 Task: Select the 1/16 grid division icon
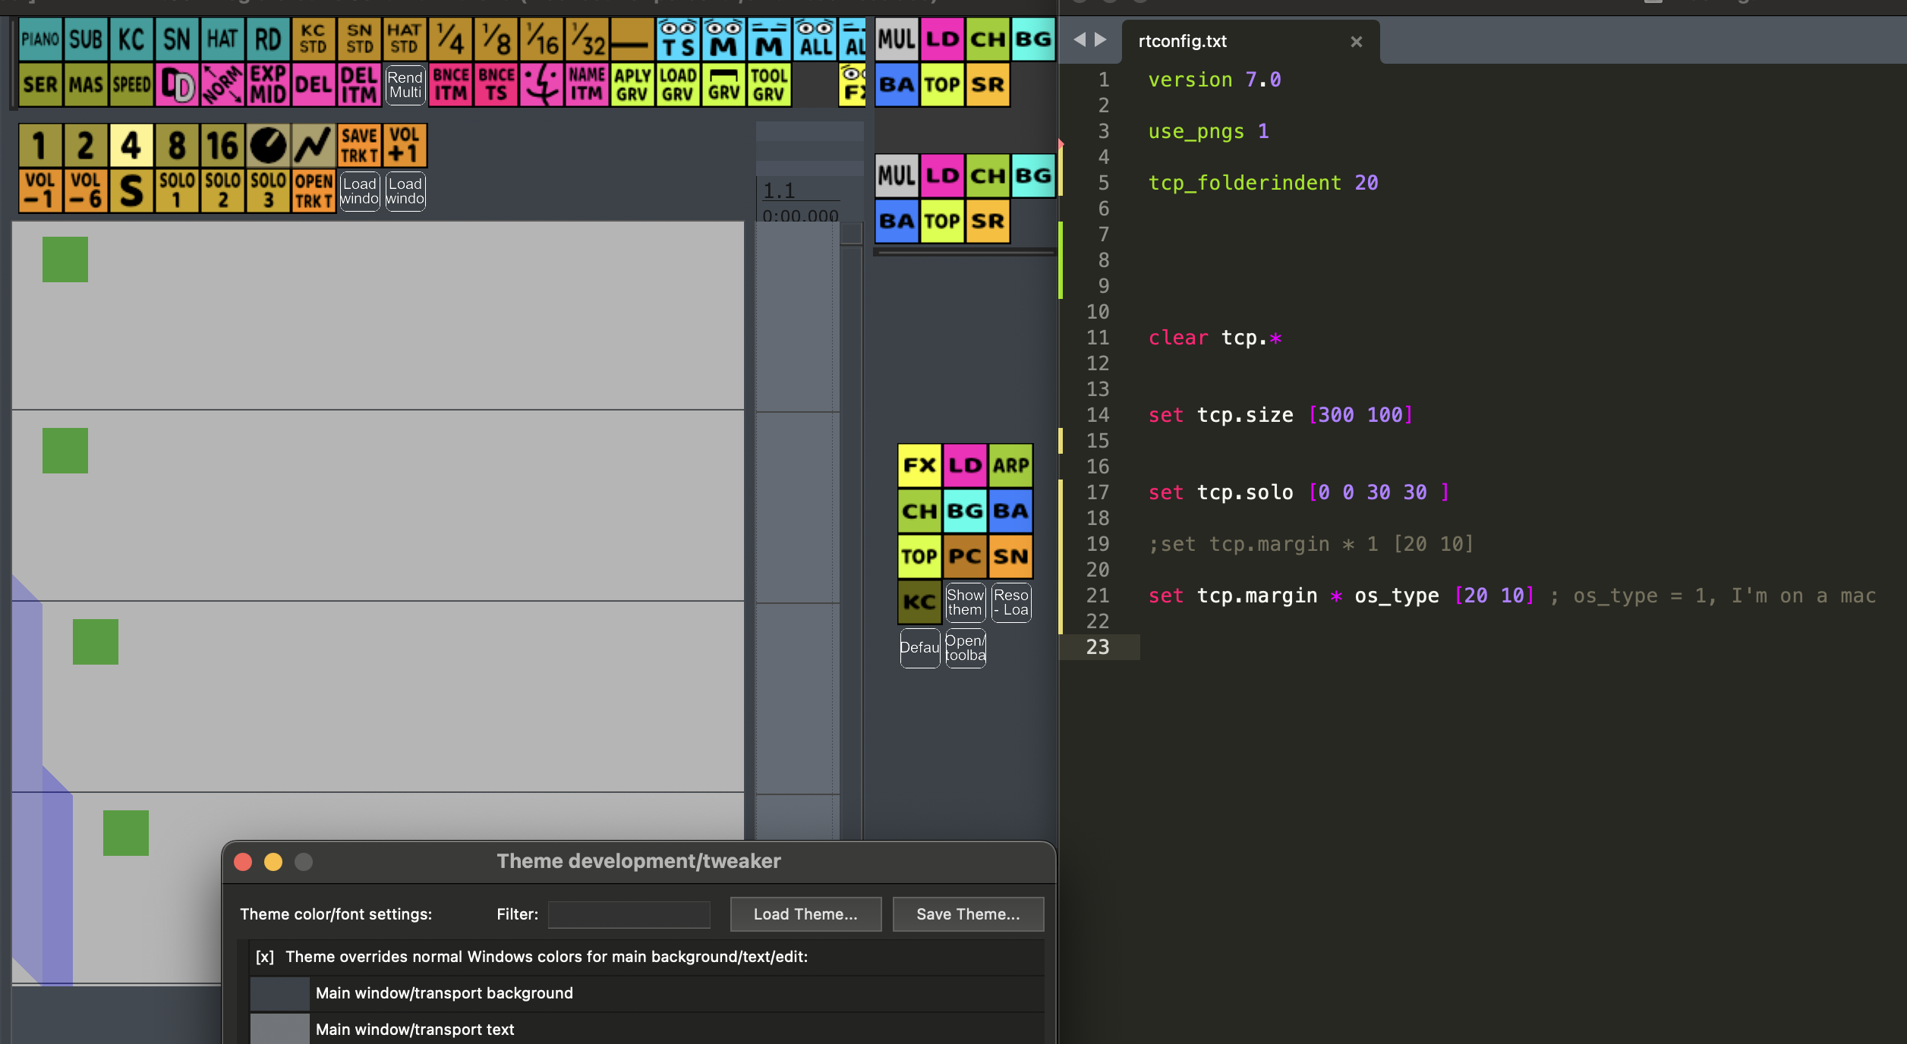[x=542, y=39]
